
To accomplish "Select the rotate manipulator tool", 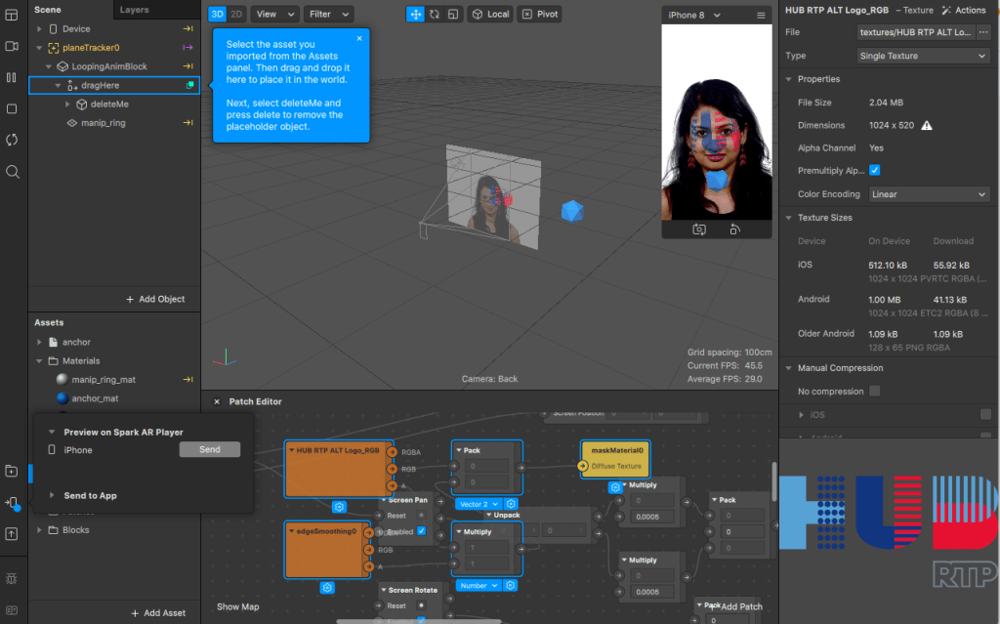I will [x=435, y=15].
